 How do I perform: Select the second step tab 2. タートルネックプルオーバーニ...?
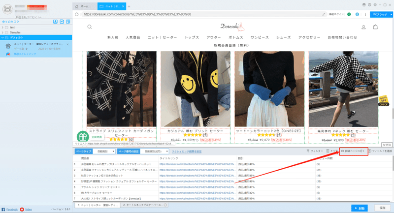click(144, 205)
